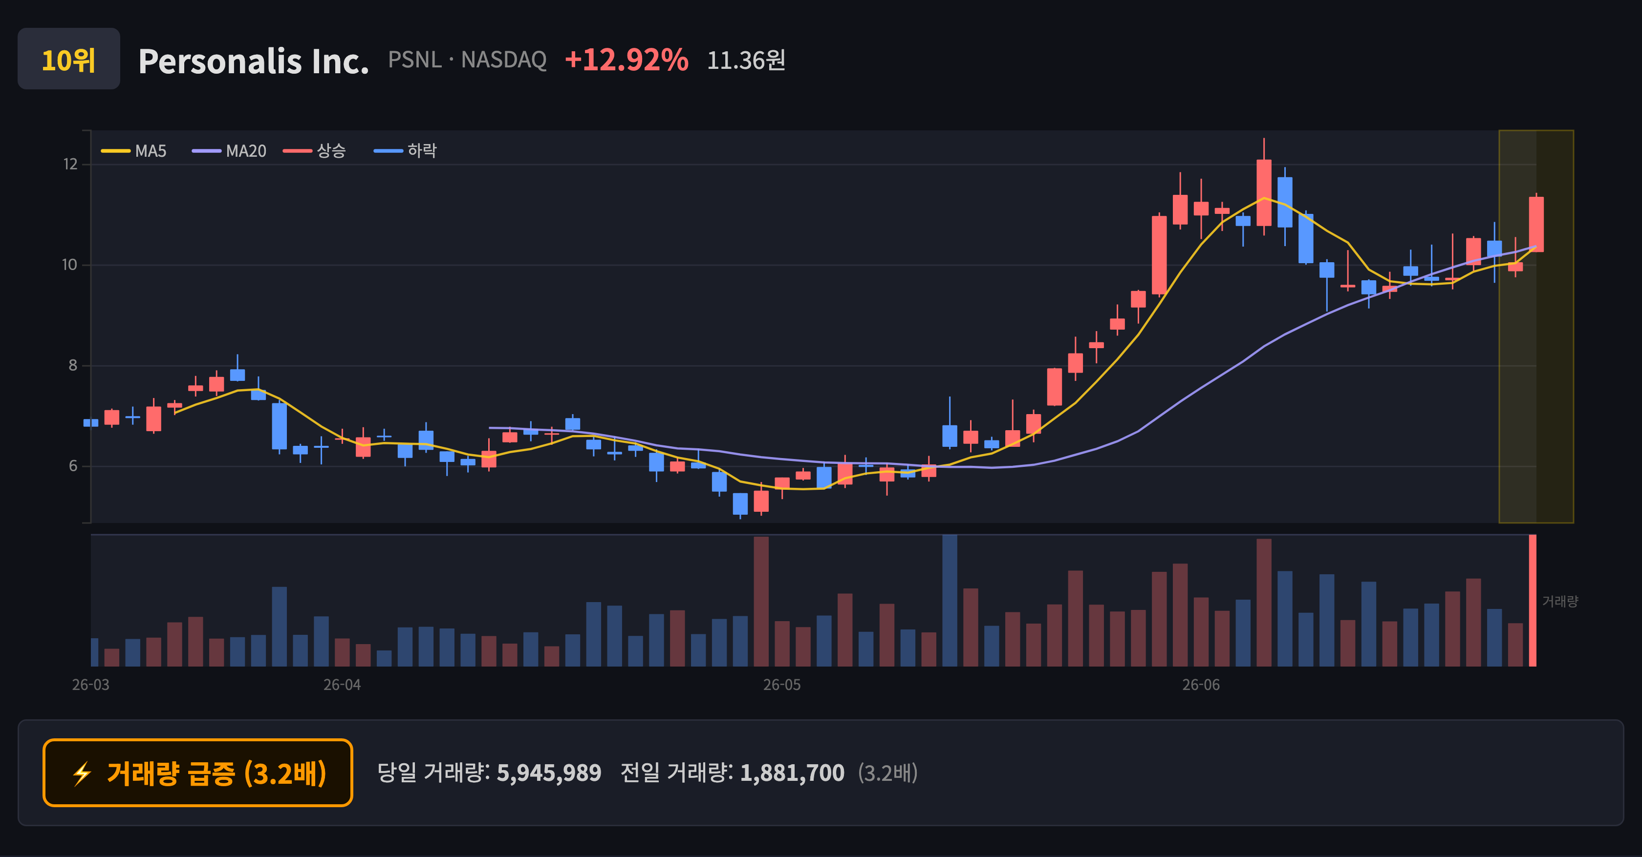1642x857 pixels.
Task: Toggle the MA5 legend entry
Action: [x=134, y=151]
